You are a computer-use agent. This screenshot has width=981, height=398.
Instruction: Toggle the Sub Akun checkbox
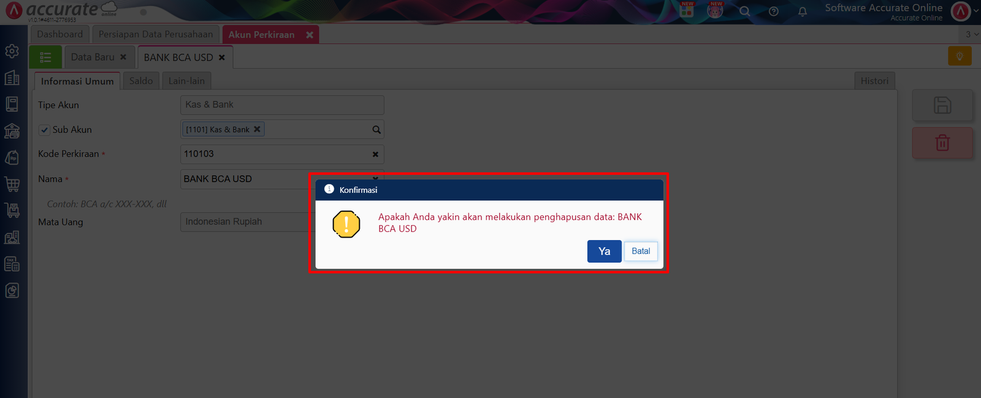[44, 130]
